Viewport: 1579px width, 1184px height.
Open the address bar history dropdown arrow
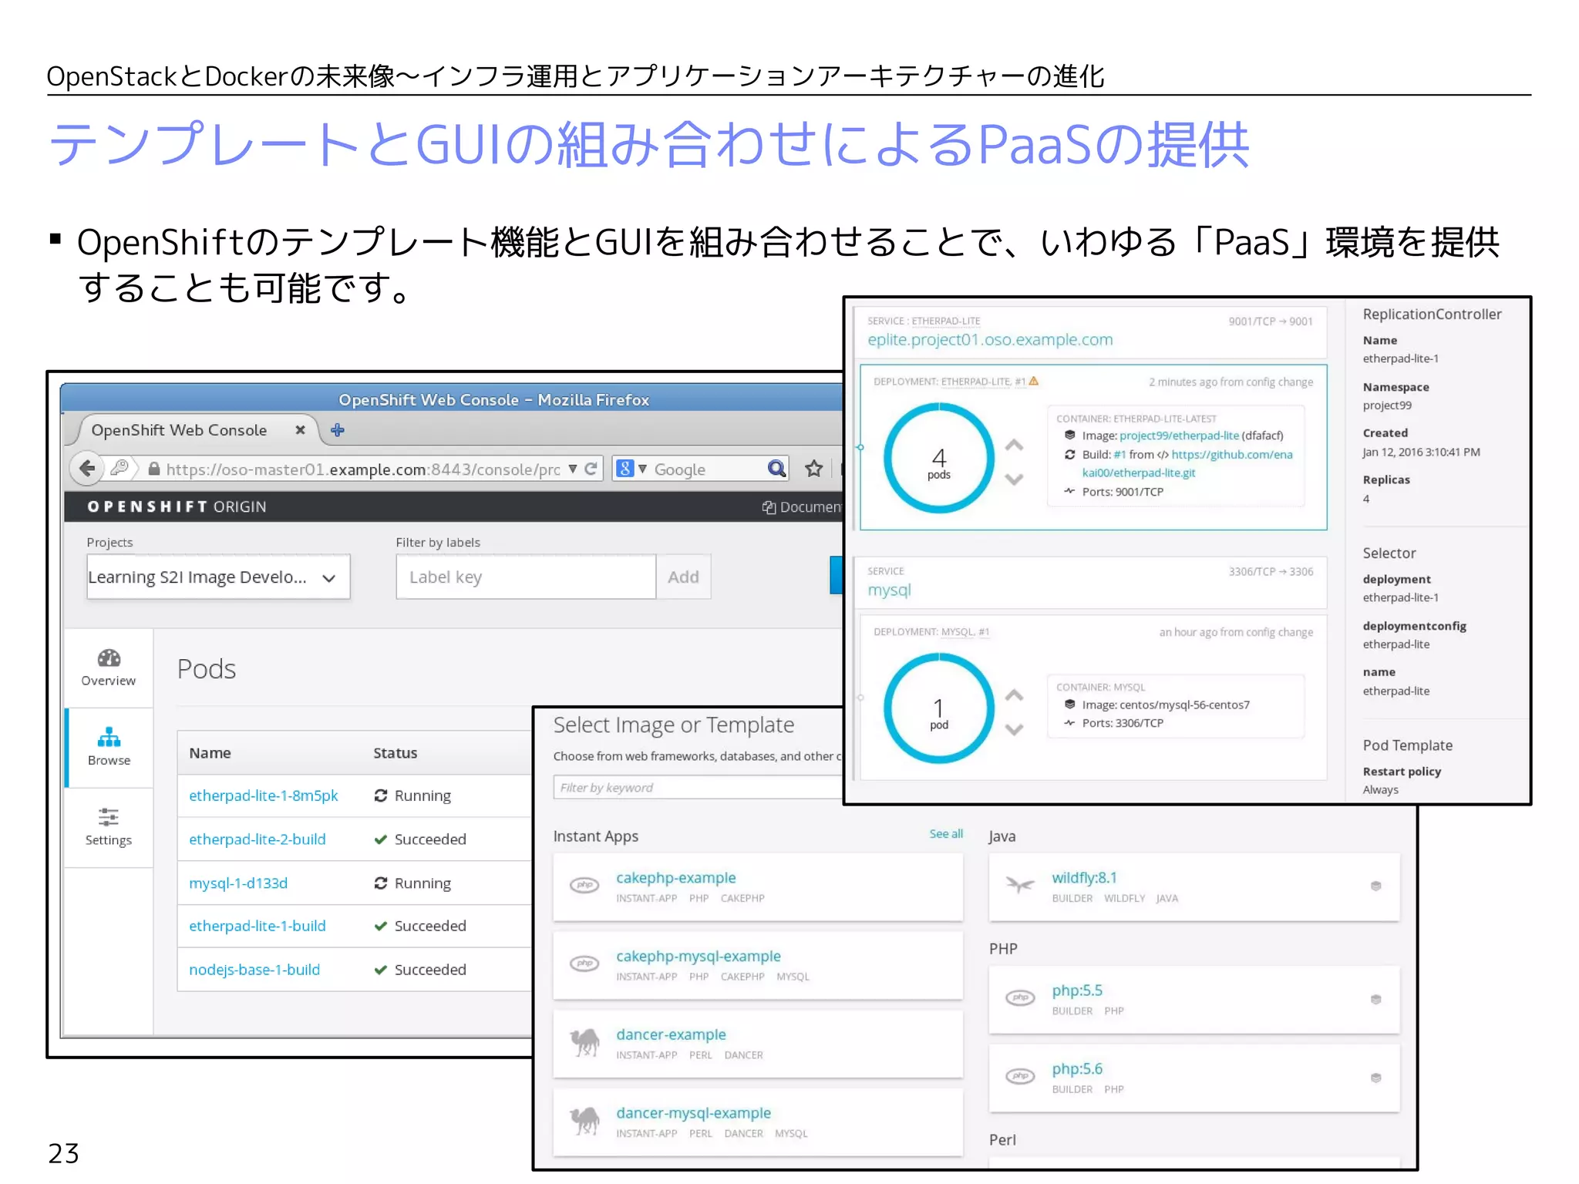tap(573, 469)
